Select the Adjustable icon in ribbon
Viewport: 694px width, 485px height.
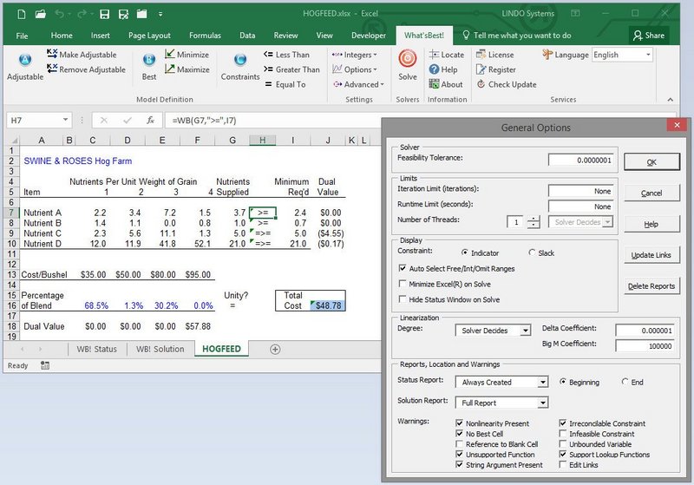tap(25, 59)
